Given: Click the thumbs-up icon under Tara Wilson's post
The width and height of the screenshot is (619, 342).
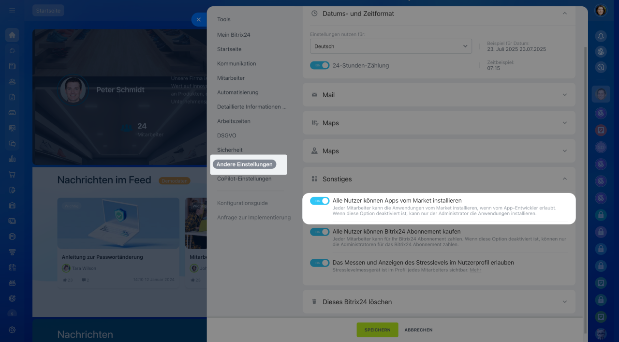Looking at the screenshot, I should tap(64, 280).
